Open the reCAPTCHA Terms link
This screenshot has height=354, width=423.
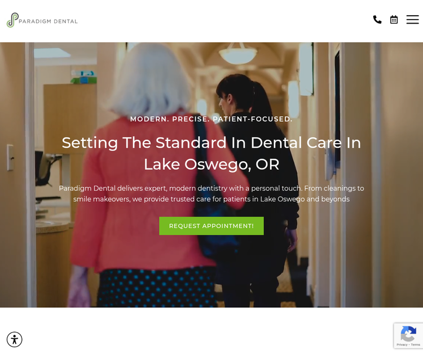point(416,344)
